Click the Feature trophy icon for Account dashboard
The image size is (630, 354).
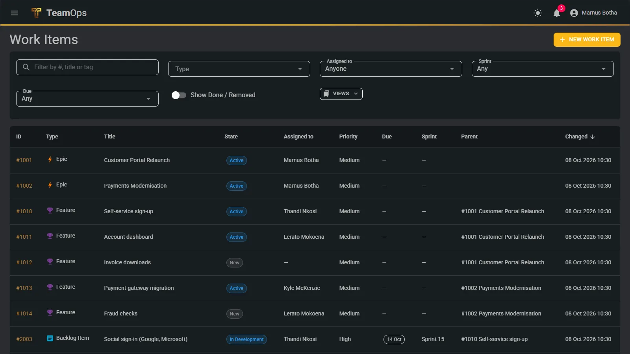point(50,236)
